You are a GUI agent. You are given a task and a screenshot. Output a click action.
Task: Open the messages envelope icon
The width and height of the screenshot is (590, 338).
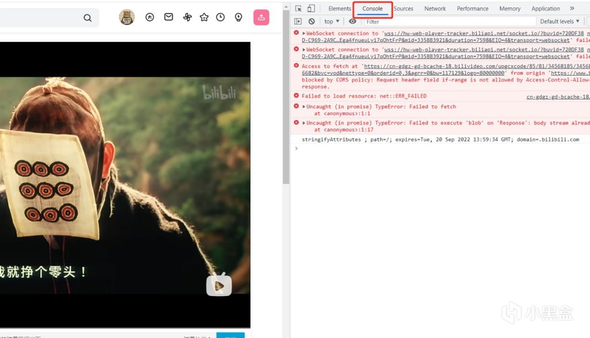pos(169,17)
